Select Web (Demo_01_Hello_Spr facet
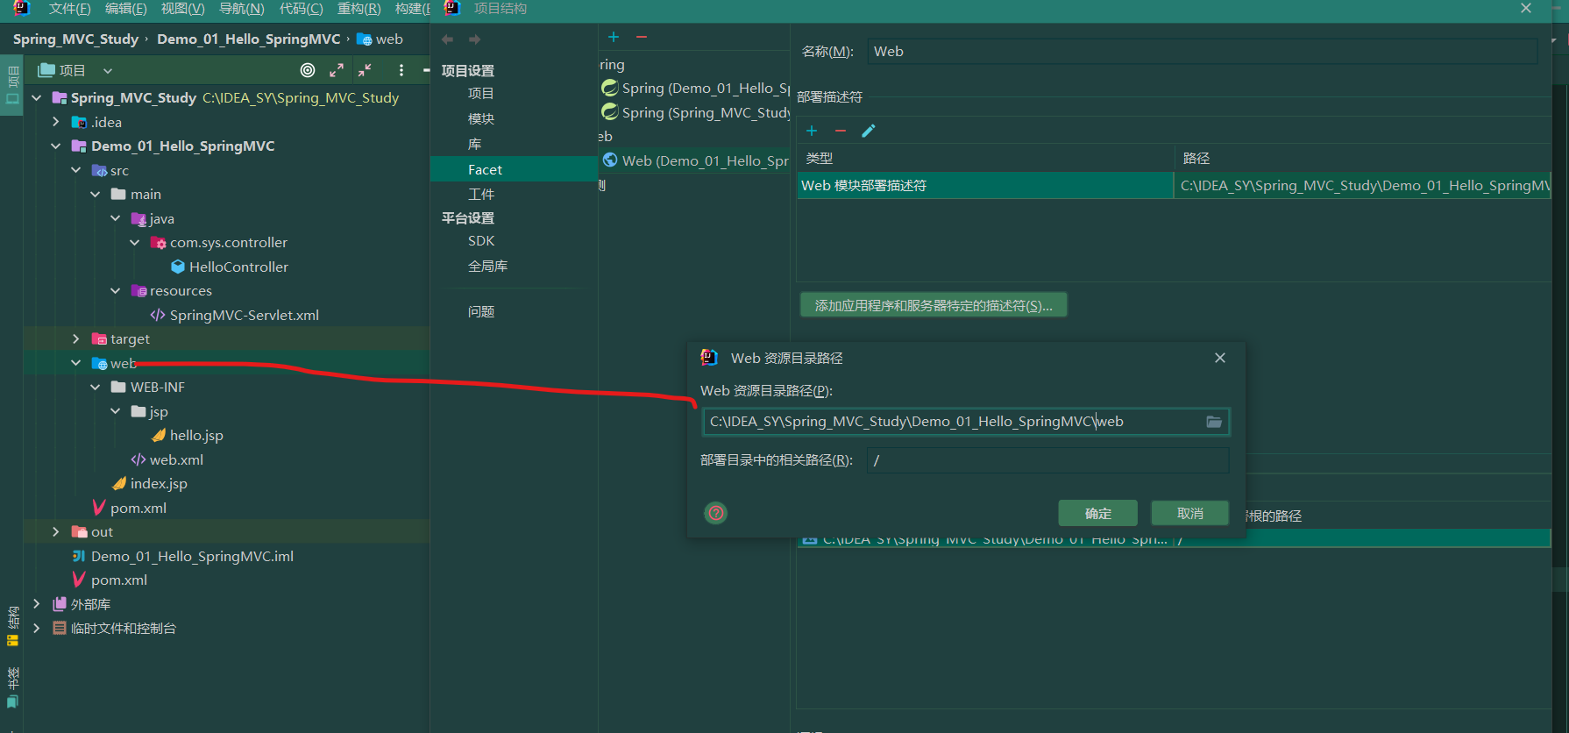 [696, 160]
